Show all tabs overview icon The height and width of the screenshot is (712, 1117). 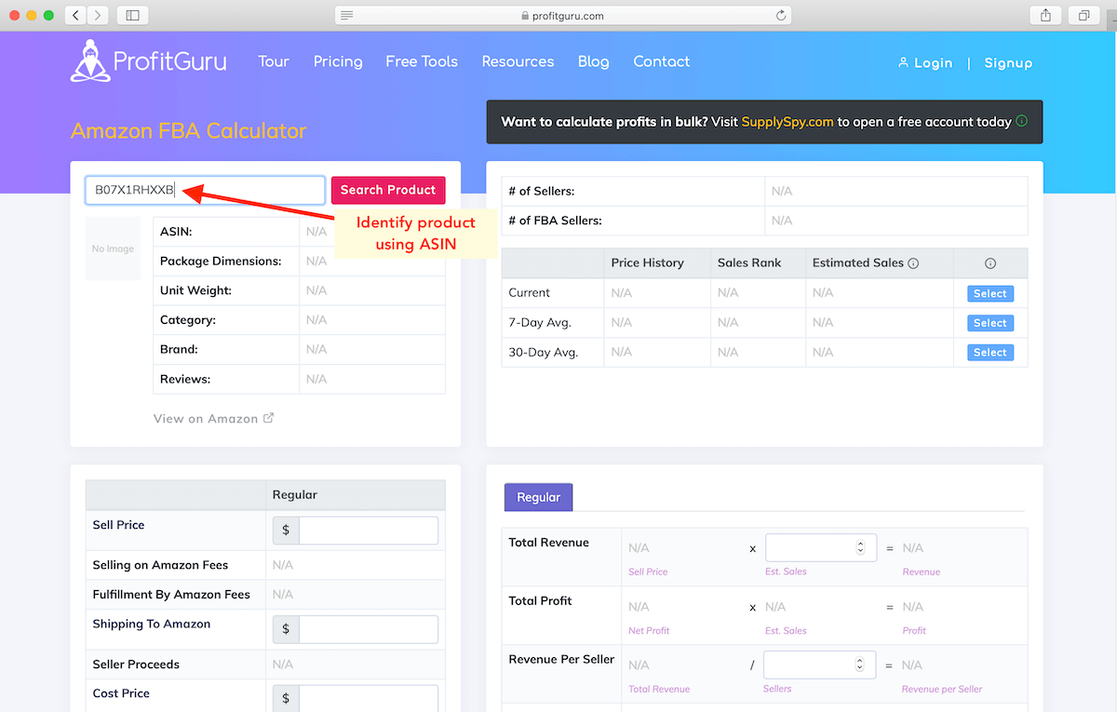pos(1084,15)
